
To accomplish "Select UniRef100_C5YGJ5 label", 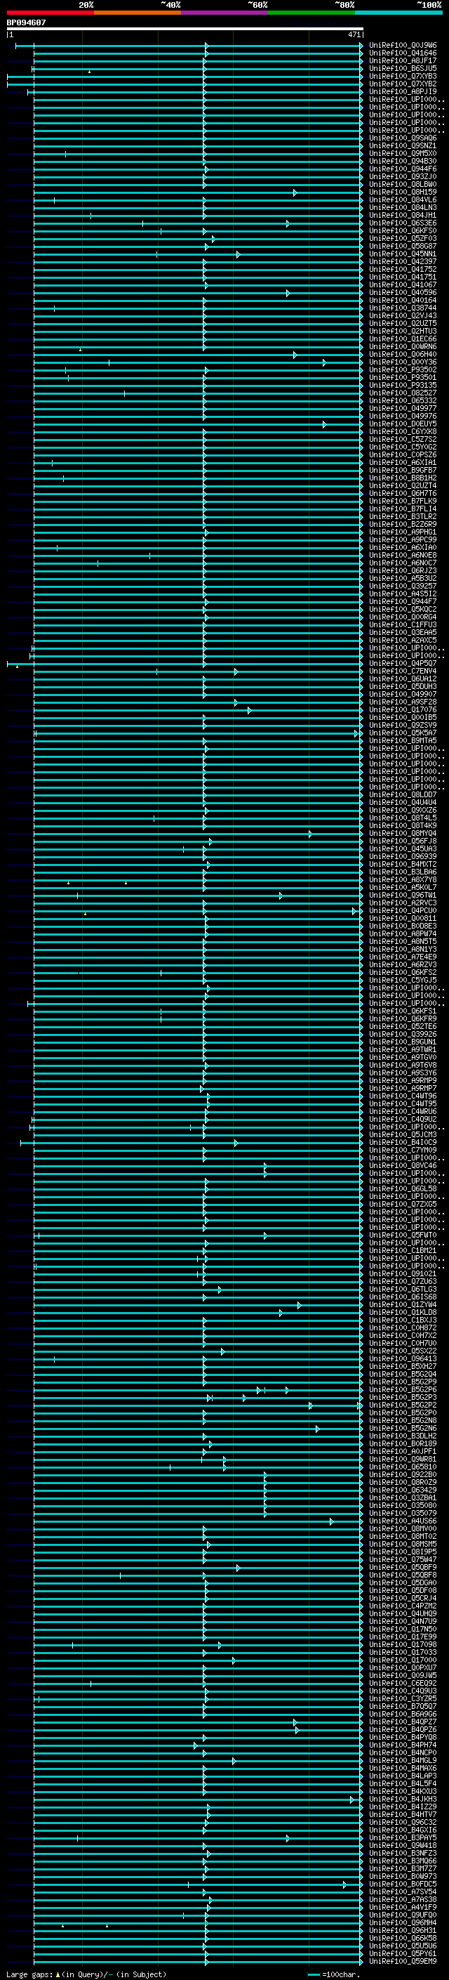I will coord(403,980).
